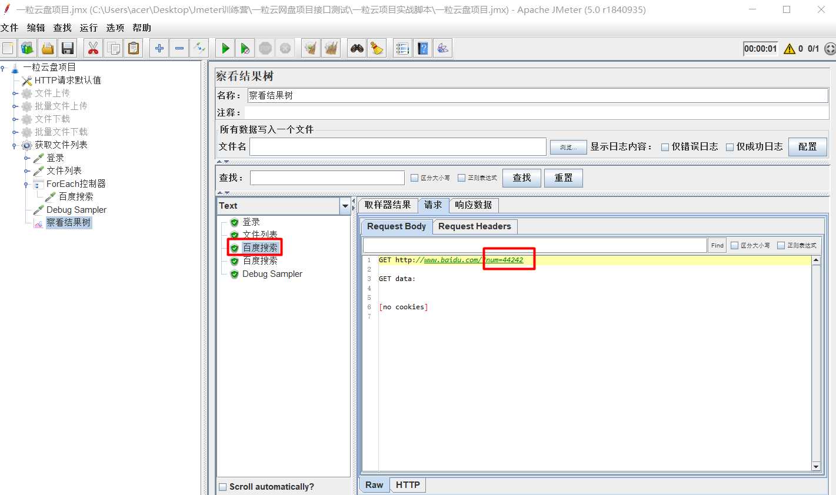The width and height of the screenshot is (836, 495).
Task: Switch to the 取样器结果 tab
Action: pyautogui.click(x=388, y=205)
